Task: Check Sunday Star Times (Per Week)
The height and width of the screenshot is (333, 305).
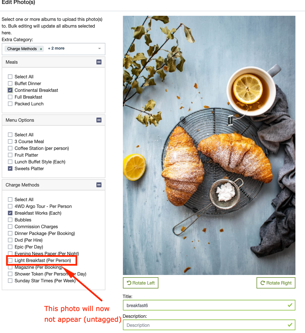Action: click(10, 281)
